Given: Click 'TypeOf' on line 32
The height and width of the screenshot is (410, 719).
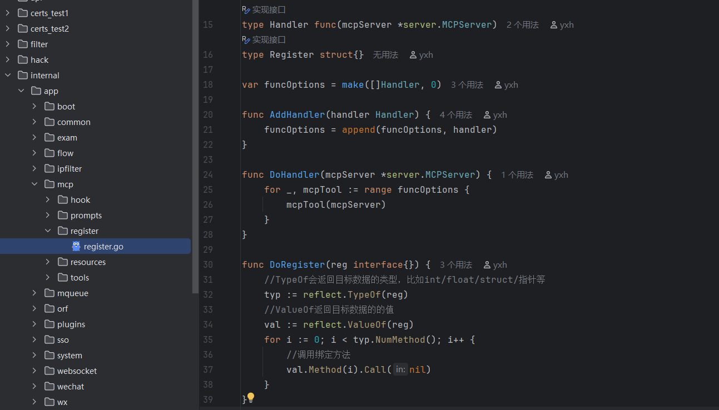Looking at the screenshot, I should (364, 294).
